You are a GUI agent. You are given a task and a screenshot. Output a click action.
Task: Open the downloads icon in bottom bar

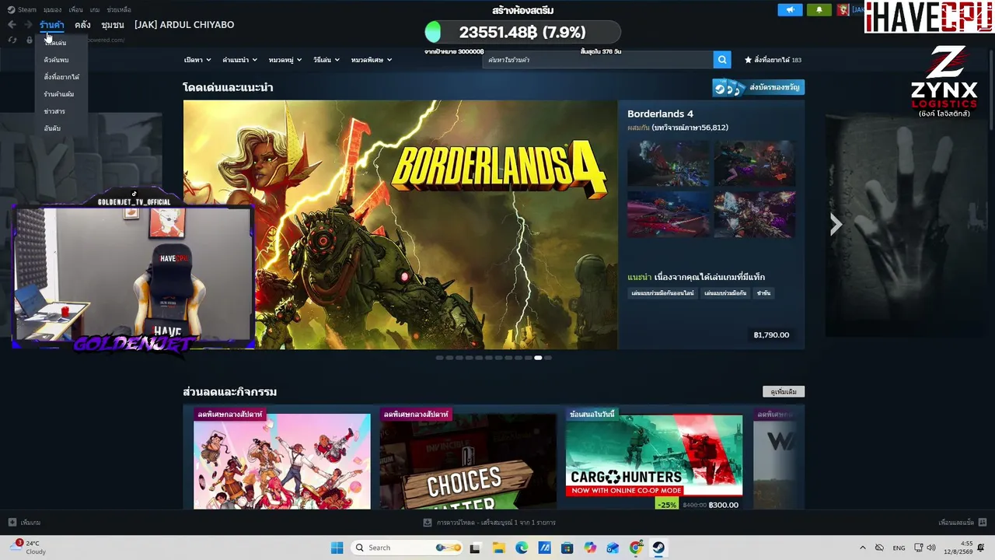[x=427, y=523]
